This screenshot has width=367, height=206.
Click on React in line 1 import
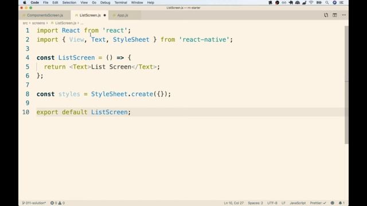tap(71, 30)
